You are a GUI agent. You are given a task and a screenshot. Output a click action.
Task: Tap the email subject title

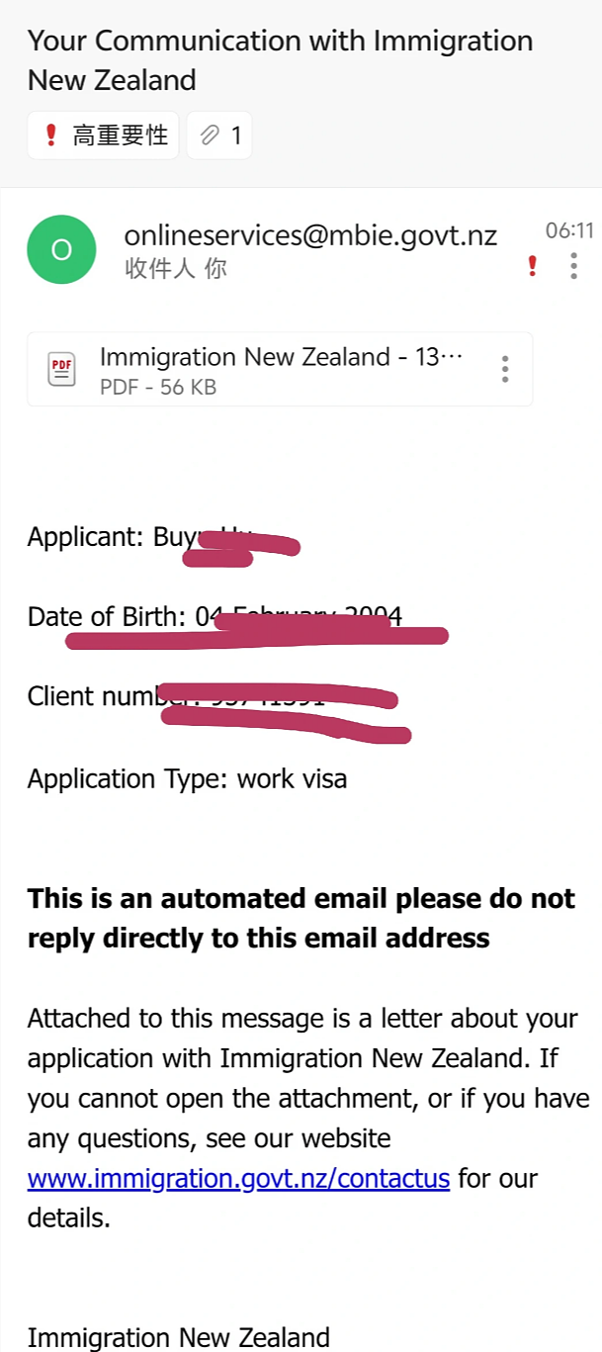click(280, 60)
